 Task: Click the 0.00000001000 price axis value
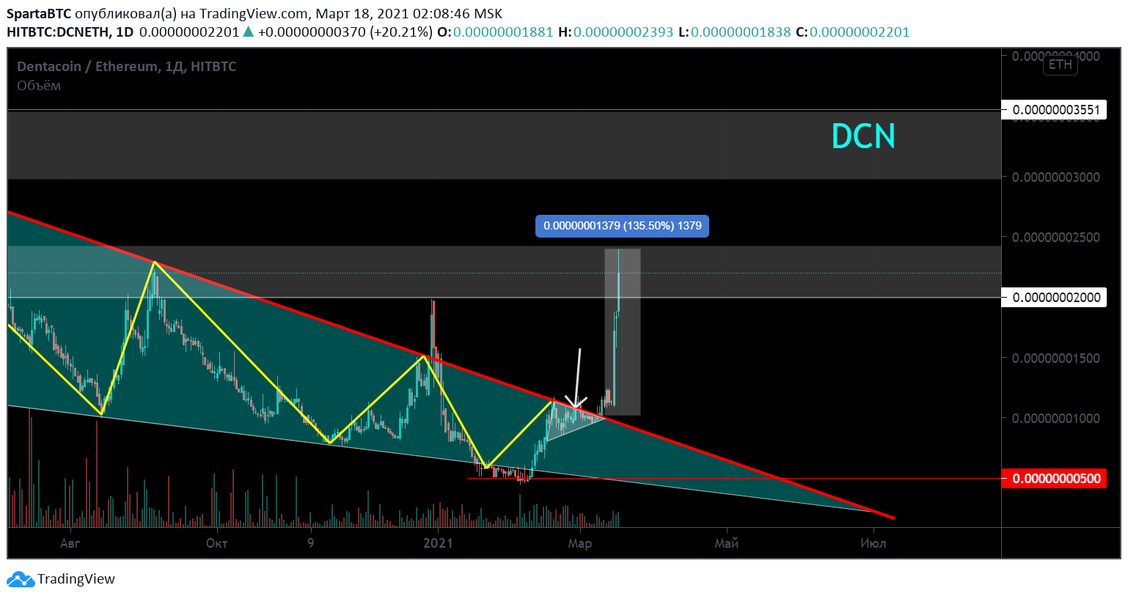[1056, 418]
